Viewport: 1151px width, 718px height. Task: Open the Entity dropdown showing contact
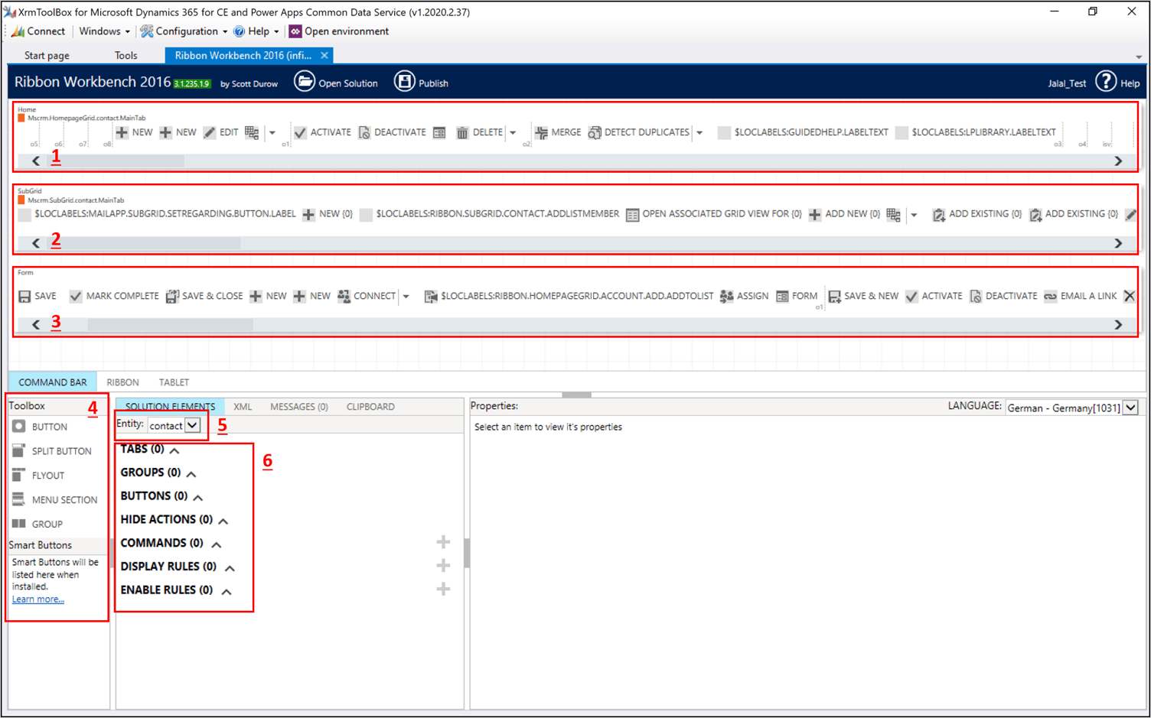[x=193, y=425]
